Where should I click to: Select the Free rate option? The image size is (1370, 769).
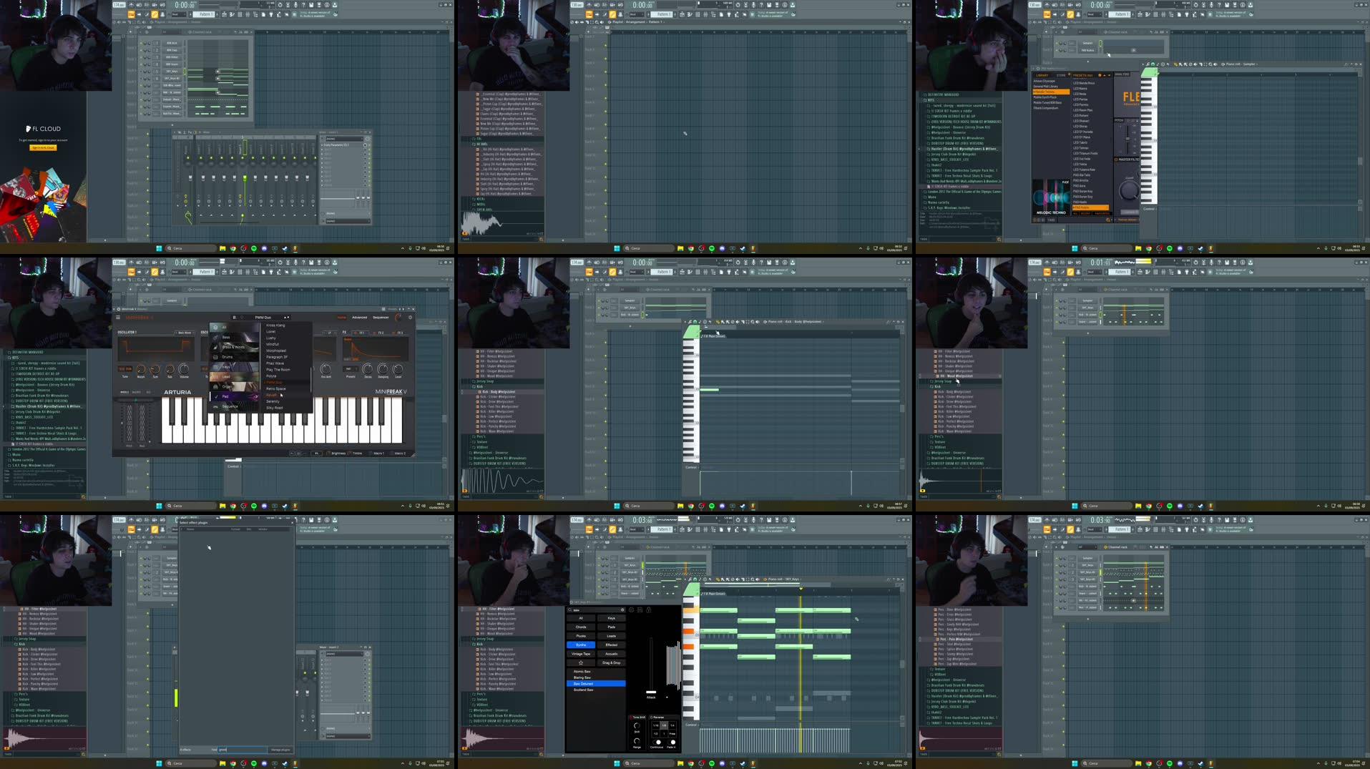click(x=672, y=733)
